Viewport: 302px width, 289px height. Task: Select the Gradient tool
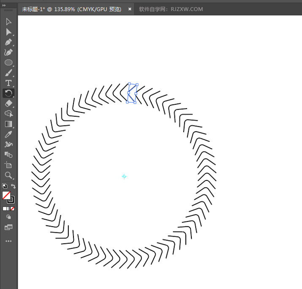[x=8, y=124]
